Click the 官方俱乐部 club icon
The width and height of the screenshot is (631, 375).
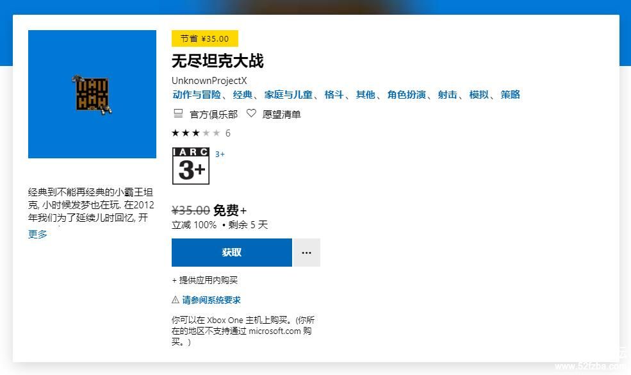coord(178,113)
